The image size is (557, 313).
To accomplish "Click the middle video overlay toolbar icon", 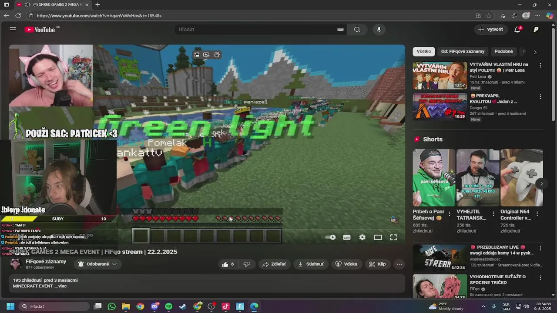I will point(206,55).
